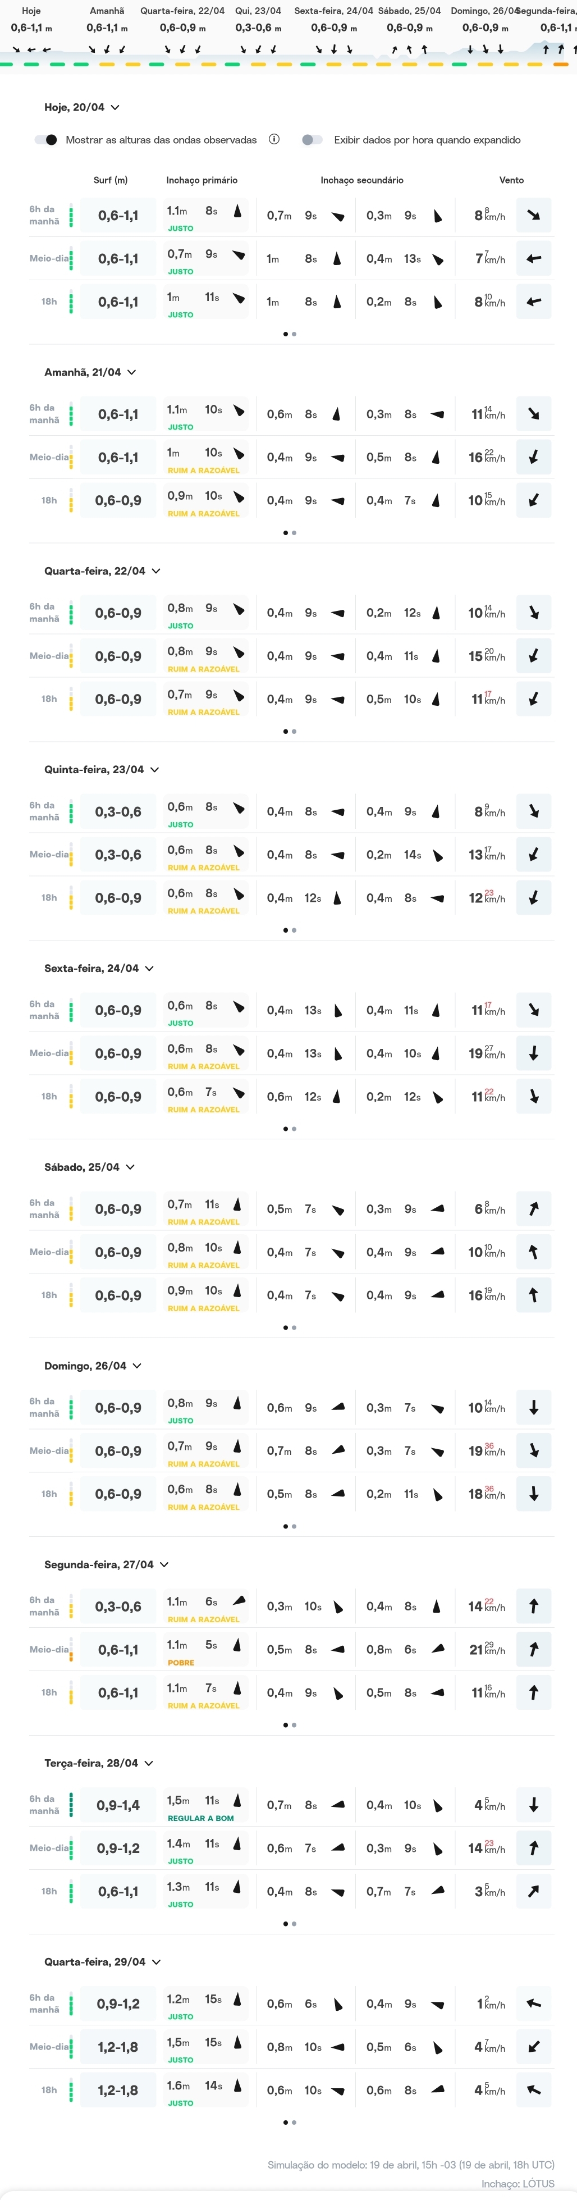Enable hourly data when expanded switch
Screen dimensions: 577x2200
tap(313, 140)
